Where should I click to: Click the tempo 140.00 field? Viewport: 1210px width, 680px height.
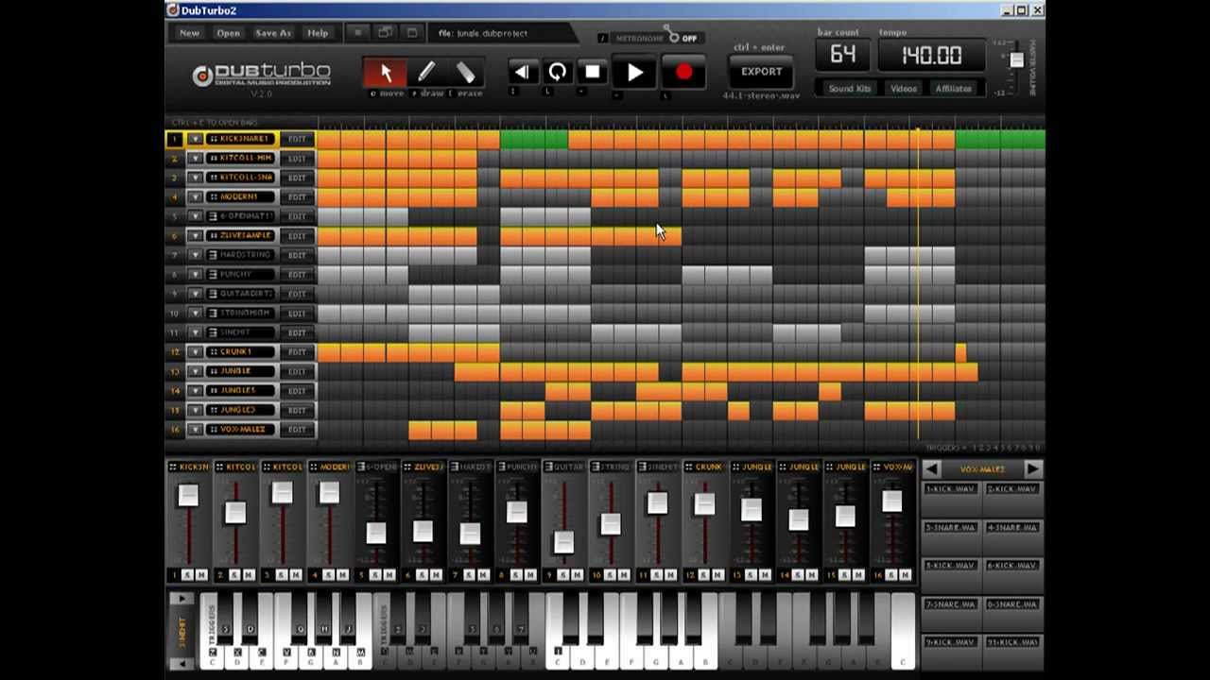pos(931,56)
